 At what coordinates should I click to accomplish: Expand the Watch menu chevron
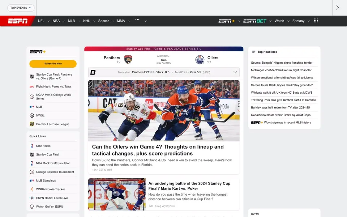pyautogui.click(x=288, y=21)
